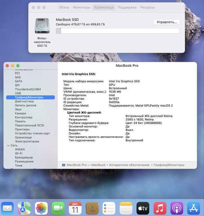Select Принтеры in the sidebar

pyautogui.click(x=22, y=129)
